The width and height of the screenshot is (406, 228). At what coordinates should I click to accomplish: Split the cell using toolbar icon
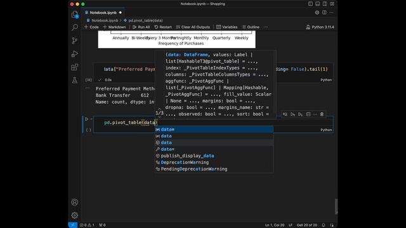coord(308,114)
